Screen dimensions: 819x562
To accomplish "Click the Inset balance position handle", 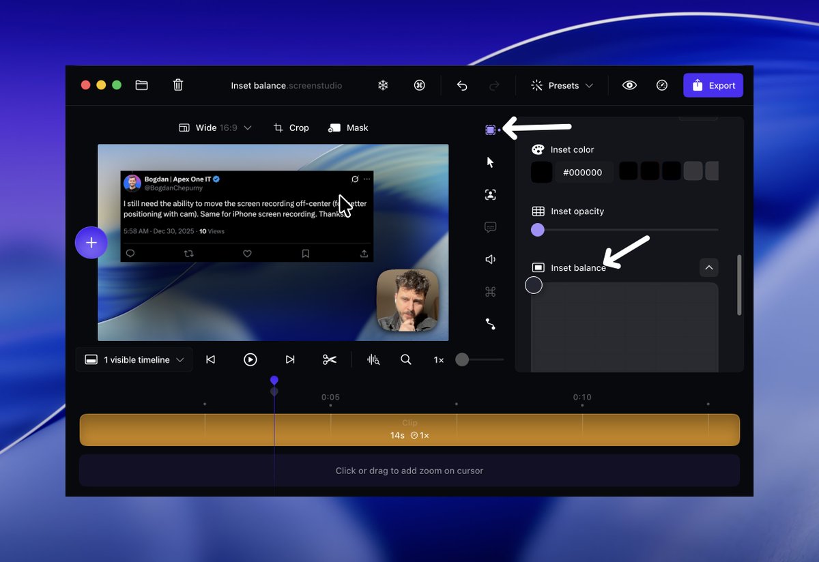I will pos(534,285).
